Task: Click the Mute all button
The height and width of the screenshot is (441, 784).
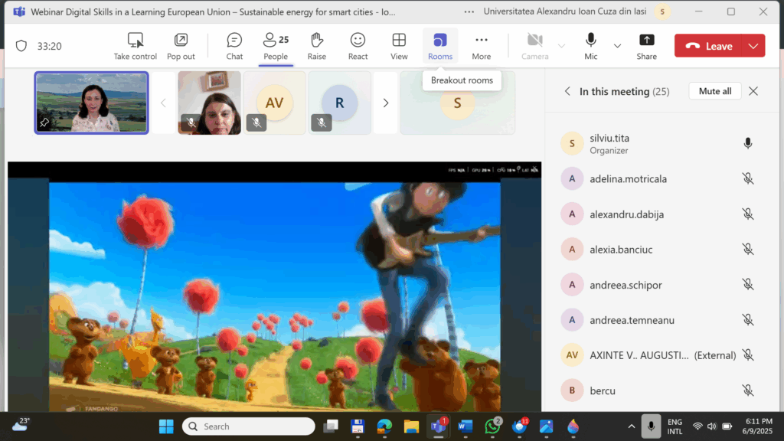Action: point(714,91)
